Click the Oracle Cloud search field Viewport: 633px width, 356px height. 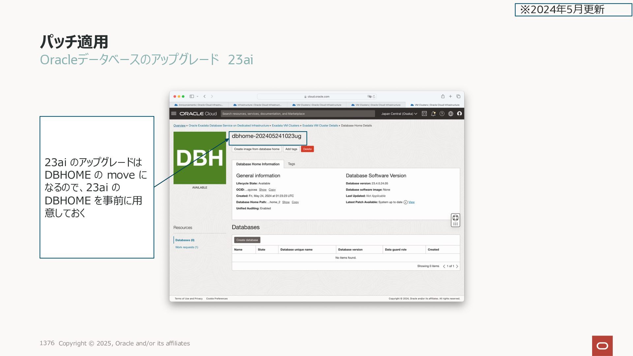tap(298, 114)
